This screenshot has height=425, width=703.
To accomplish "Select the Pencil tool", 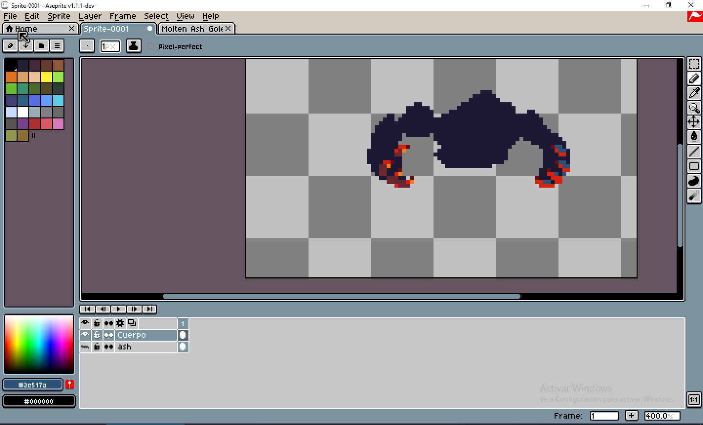I will [694, 78].
